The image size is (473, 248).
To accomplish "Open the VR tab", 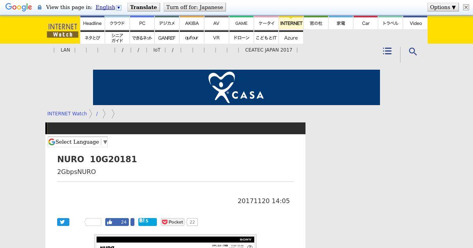I will point(216,37).
